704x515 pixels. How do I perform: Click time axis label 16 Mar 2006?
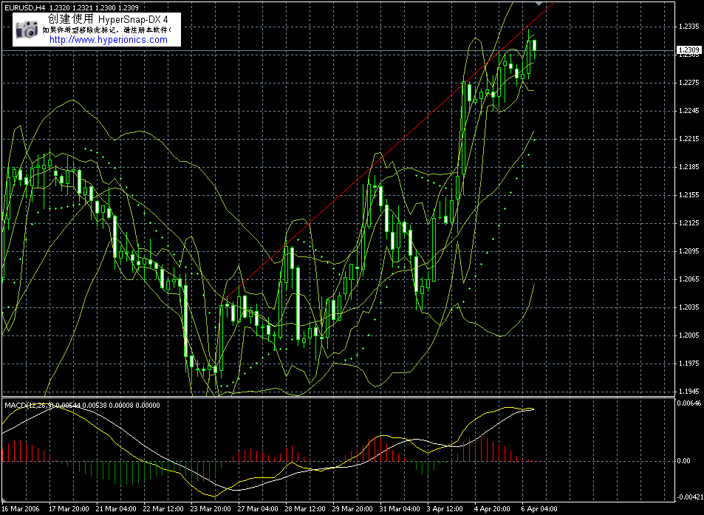pyautogui.click(x=21, y=508)
